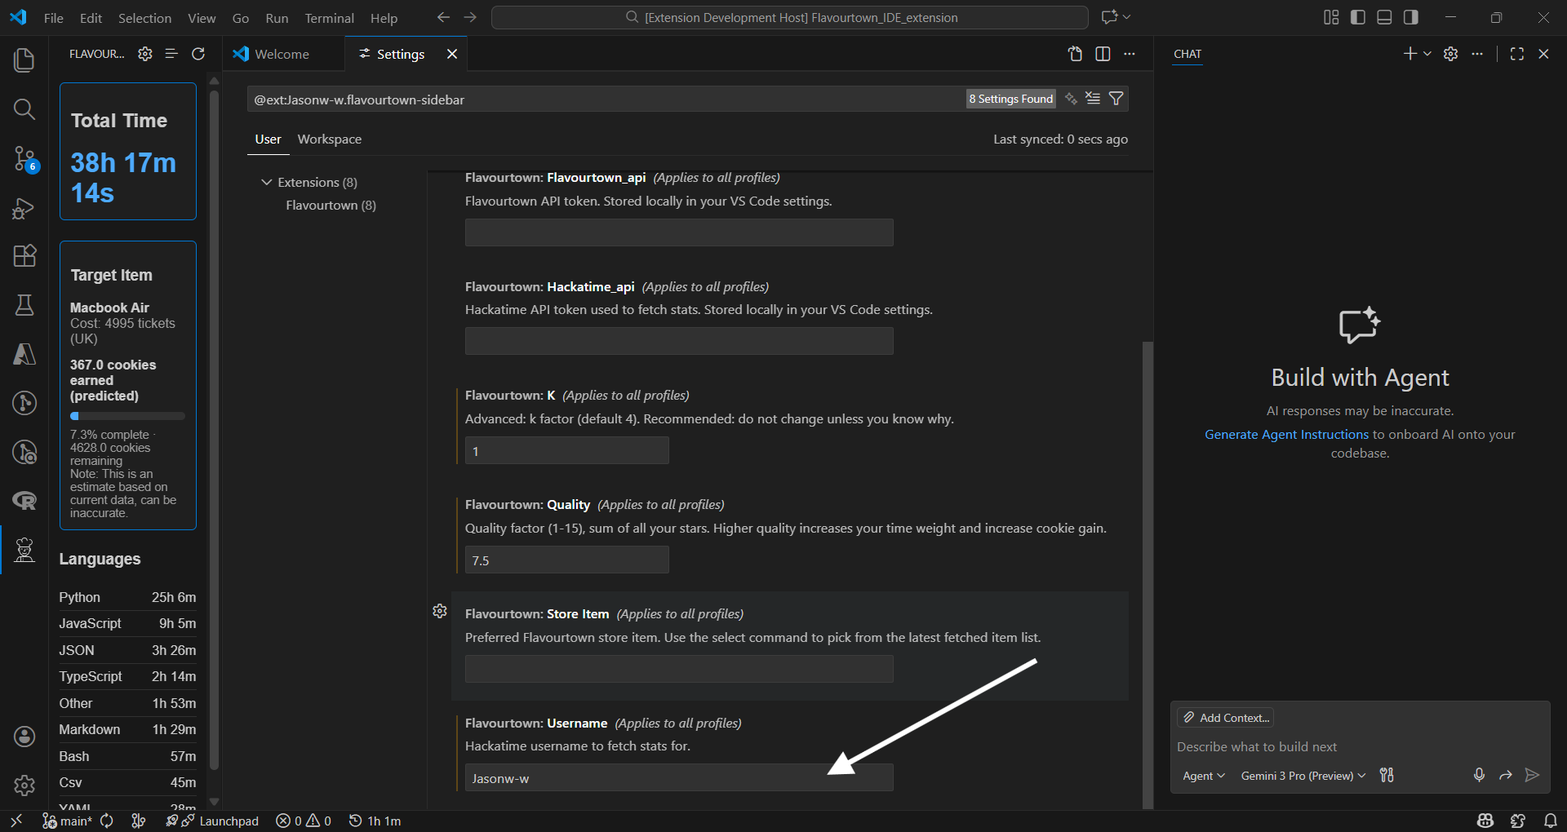Switch to Welcome tab
The image size is (1567, 832).
pos(282,54)
